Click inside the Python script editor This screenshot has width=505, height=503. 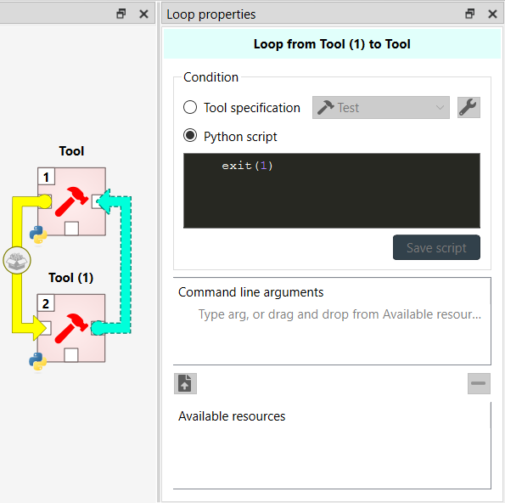332,190
